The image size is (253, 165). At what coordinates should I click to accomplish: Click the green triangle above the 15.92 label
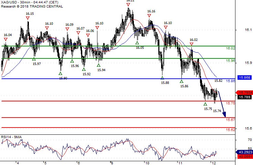point(84,69)
